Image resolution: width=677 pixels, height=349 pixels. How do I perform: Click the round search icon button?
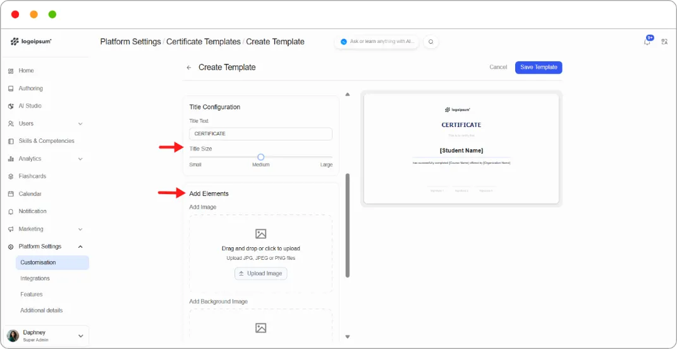430,42
